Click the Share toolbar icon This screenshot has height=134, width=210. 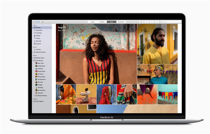coord(146,22)
